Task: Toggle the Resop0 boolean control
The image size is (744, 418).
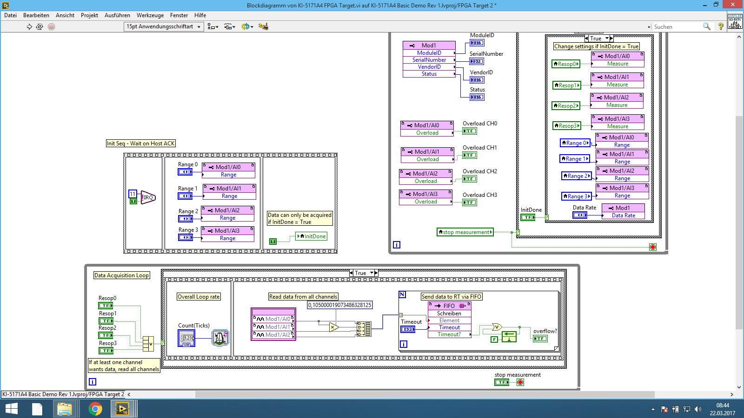Action: tap(106, 306)
